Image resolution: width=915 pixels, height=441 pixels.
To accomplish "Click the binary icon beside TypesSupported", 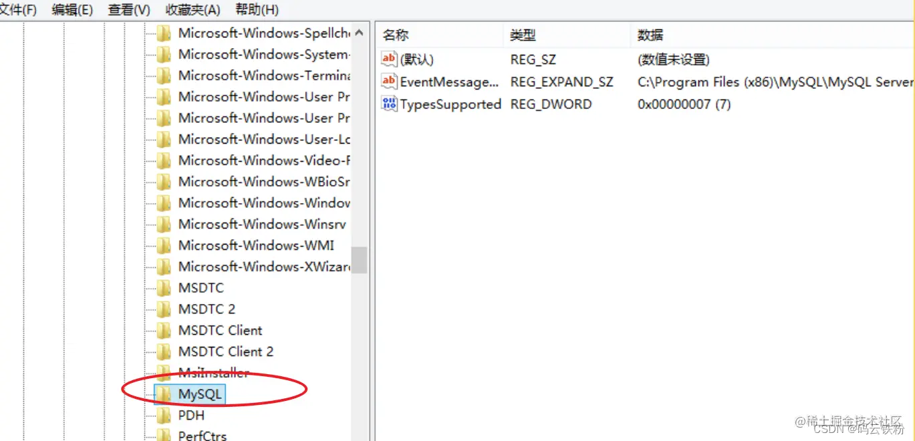I will (389, 104).
